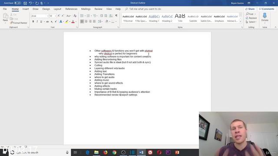Image resolution: width=278 pixels, height=156 pixels.
Task: Open numbered list style dropdown
Action: tap(91, 16)
